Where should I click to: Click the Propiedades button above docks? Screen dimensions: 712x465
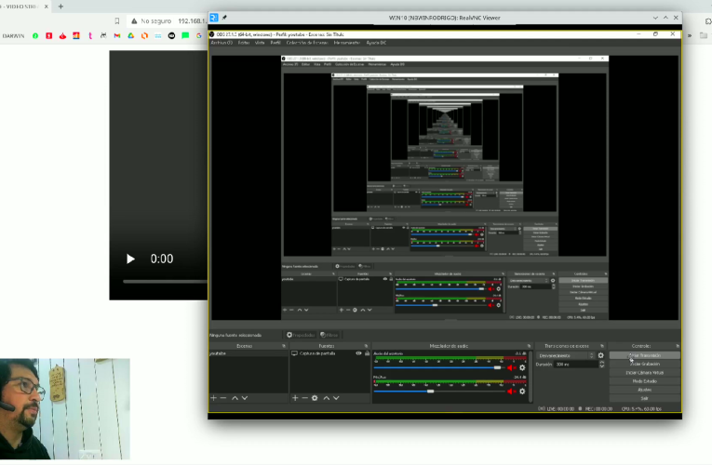point(301,335)
